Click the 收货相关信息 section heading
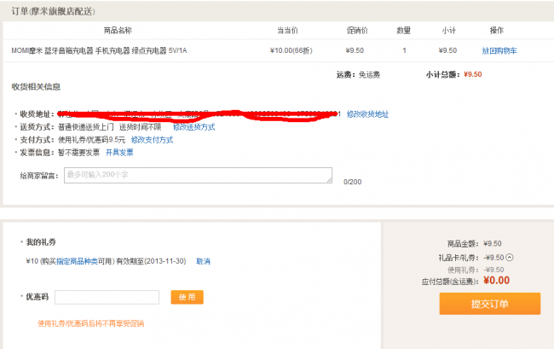This screenshot has width=554, height=349. tap(37, 87)
